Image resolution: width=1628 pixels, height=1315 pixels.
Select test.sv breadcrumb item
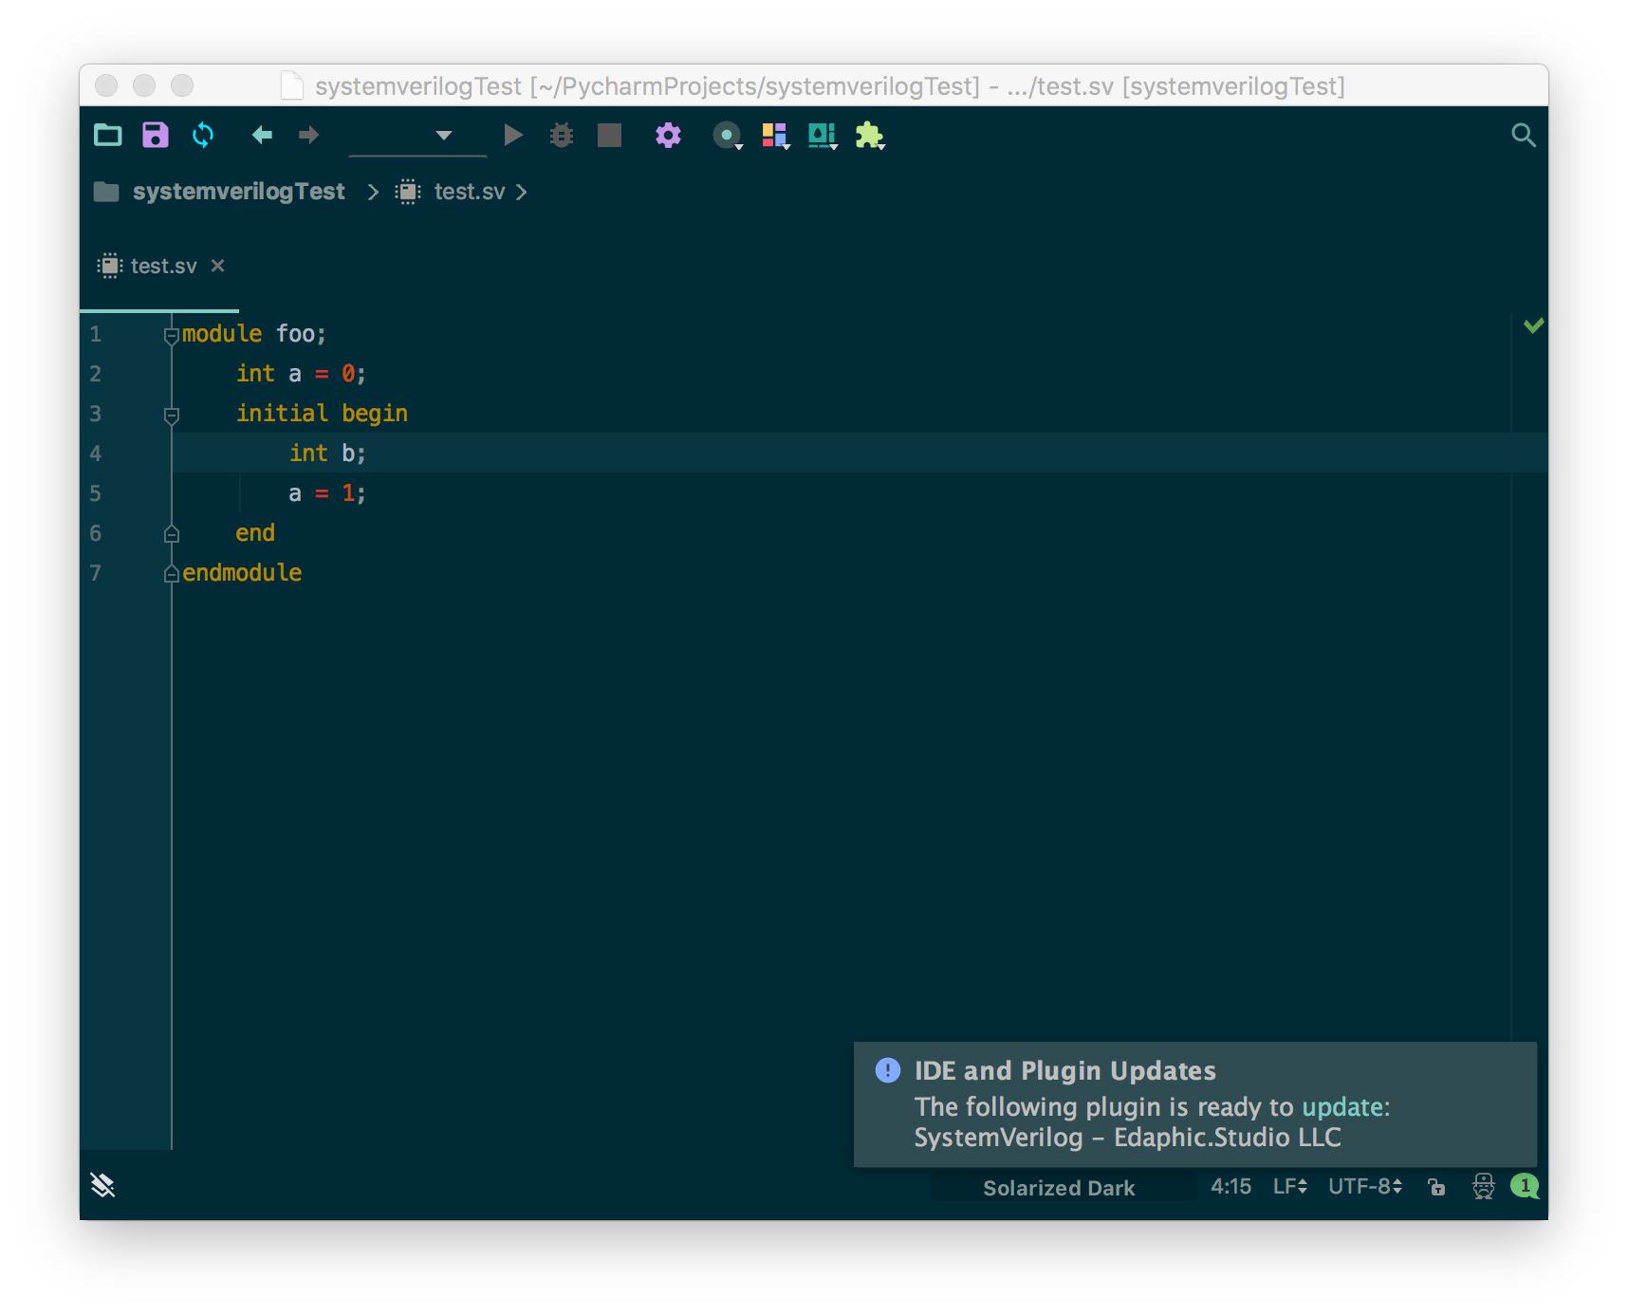(x=451, y=192)
